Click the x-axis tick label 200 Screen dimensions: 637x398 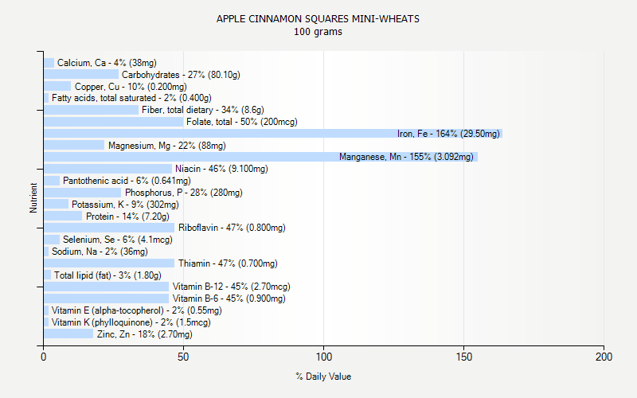pyautogui.click(x=604, y=357)
